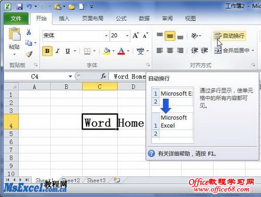Click the Open folder icon in quick access toolbar
Viewport: 261px width, 197px height.
(72, 7)
